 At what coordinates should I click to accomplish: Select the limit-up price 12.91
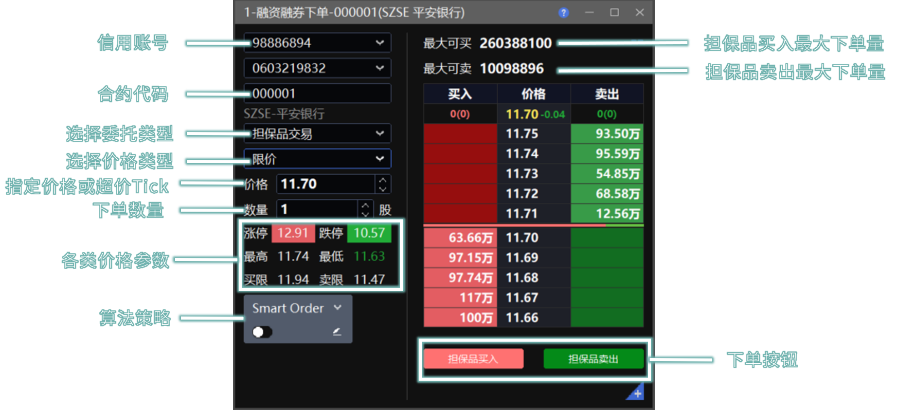tap(292, 233)
